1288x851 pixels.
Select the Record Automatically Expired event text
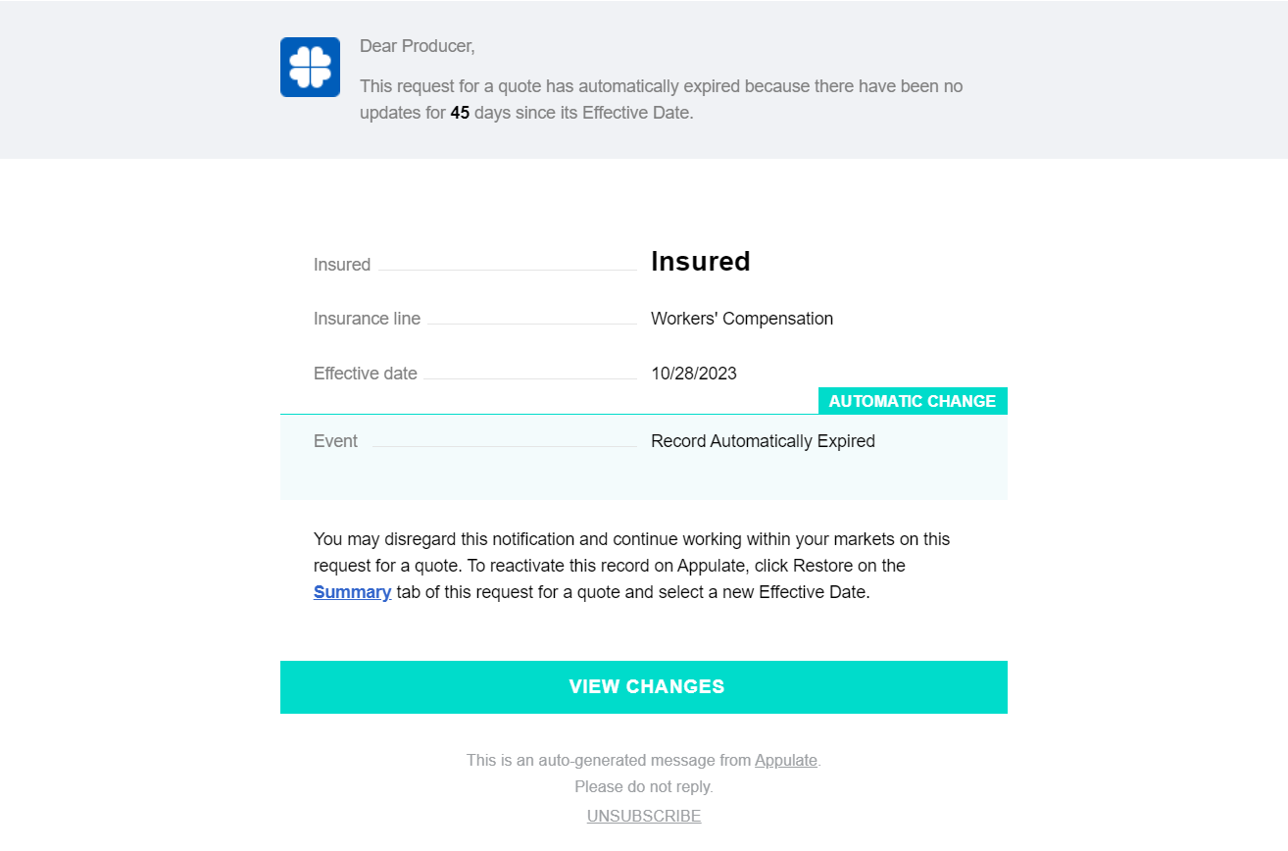click(x=763, y=440)
